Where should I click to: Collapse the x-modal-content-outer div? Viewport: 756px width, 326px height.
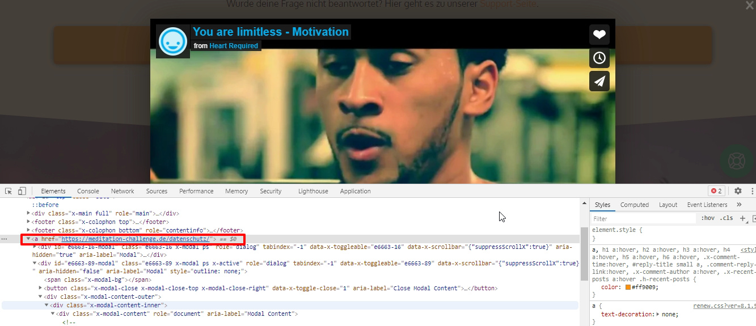[41, 297]
